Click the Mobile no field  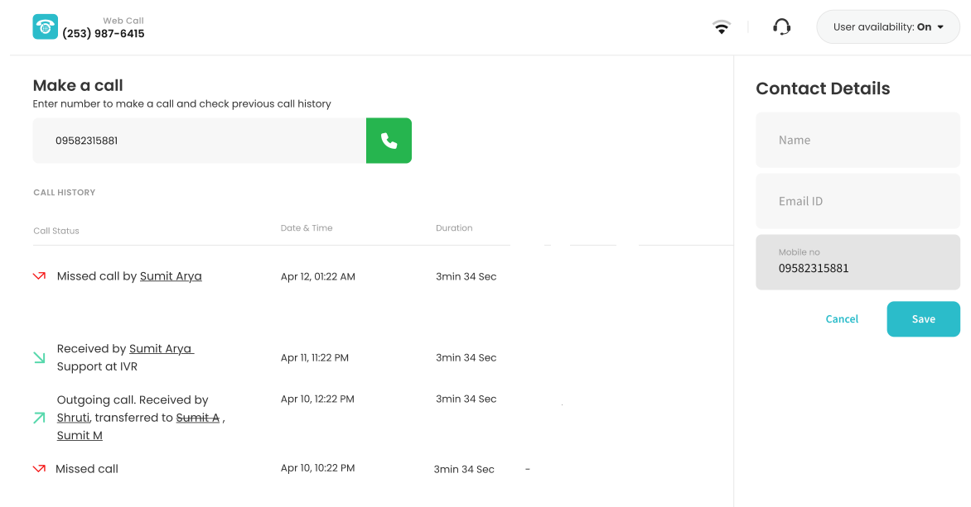pos(857,262)
